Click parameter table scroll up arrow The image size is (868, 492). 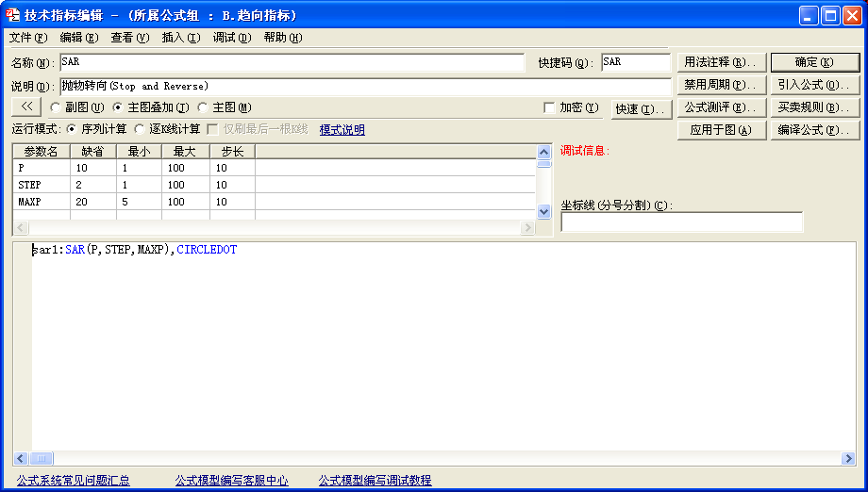544,152
